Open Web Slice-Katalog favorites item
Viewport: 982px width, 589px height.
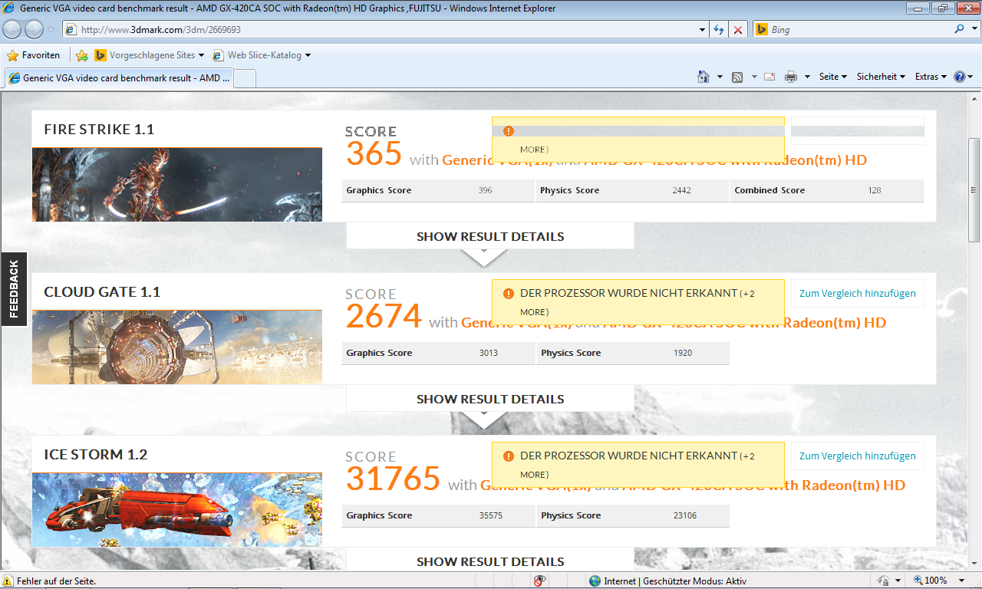[x=262, y=55]
